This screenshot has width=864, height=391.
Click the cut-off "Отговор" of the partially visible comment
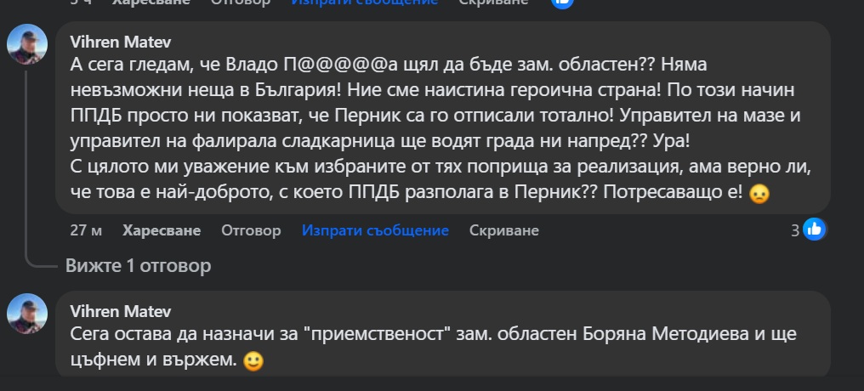(x=241, y=3)
